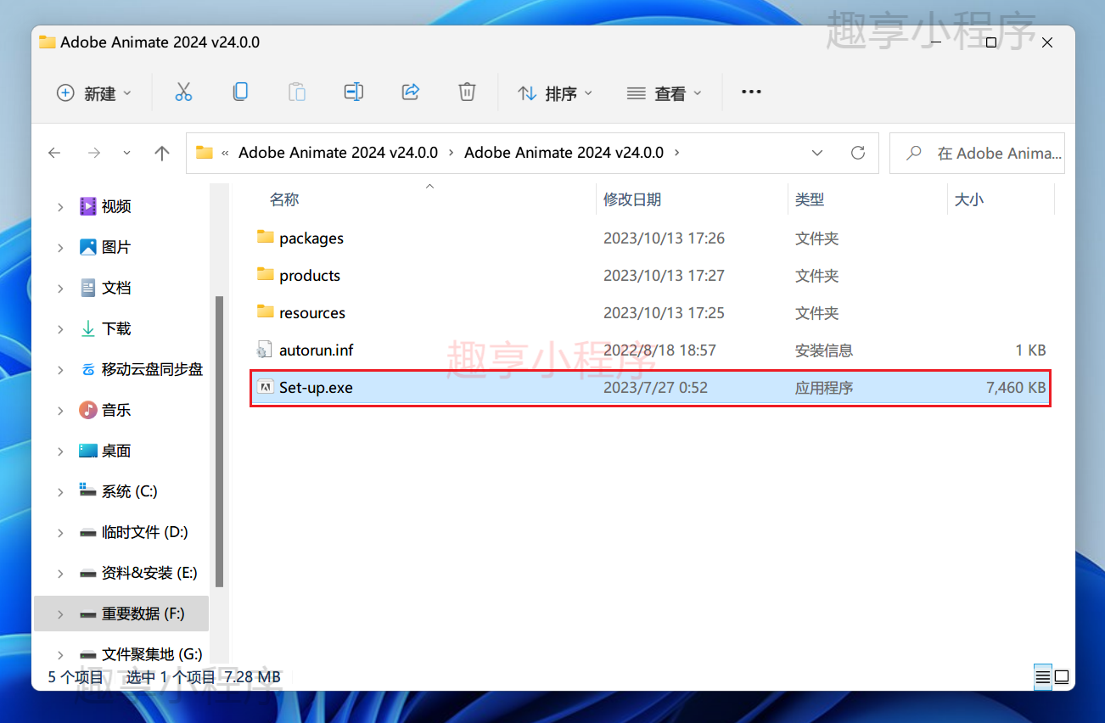Click the Cut scissors icon
Screen dimensions: 1105x723
click(183, 92)
